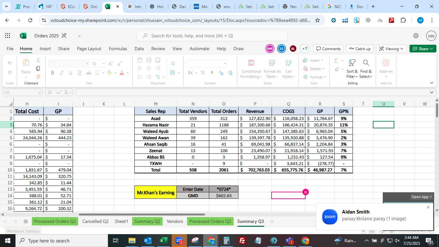
Task: Click the Sort & Filter funnel icon
Action: (352, 63)
